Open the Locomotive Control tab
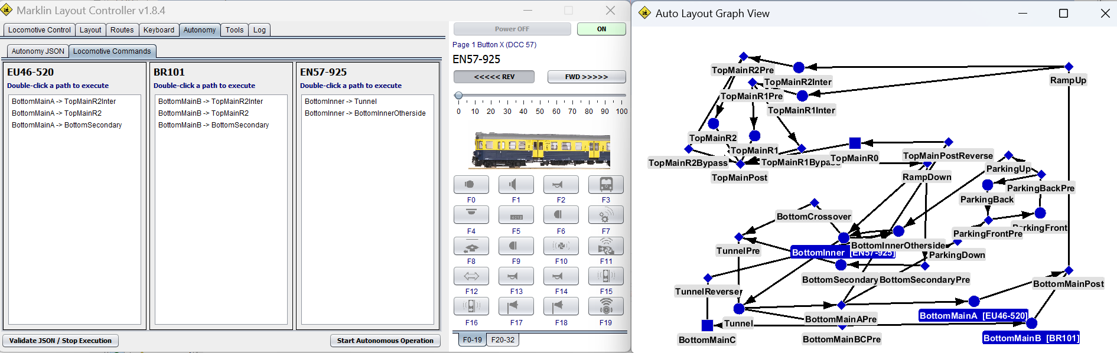The image size is (1117, 353). point(40,30)
